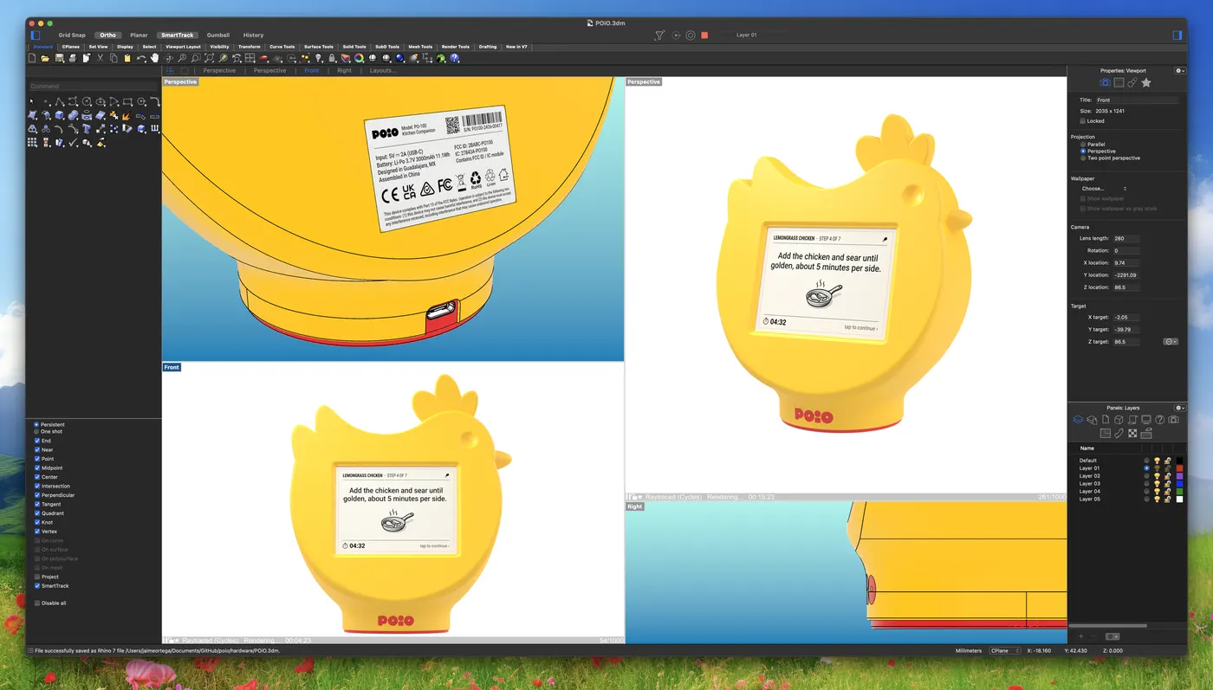Open the Render Tools toolbar tab
The width and height of the screenshot is (1213, 690).
(x=456, y=47)
